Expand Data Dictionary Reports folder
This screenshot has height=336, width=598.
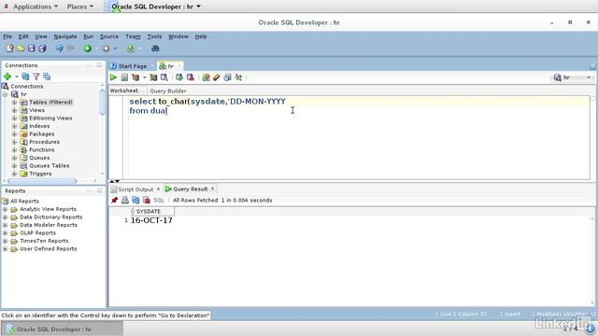[5, 217]
